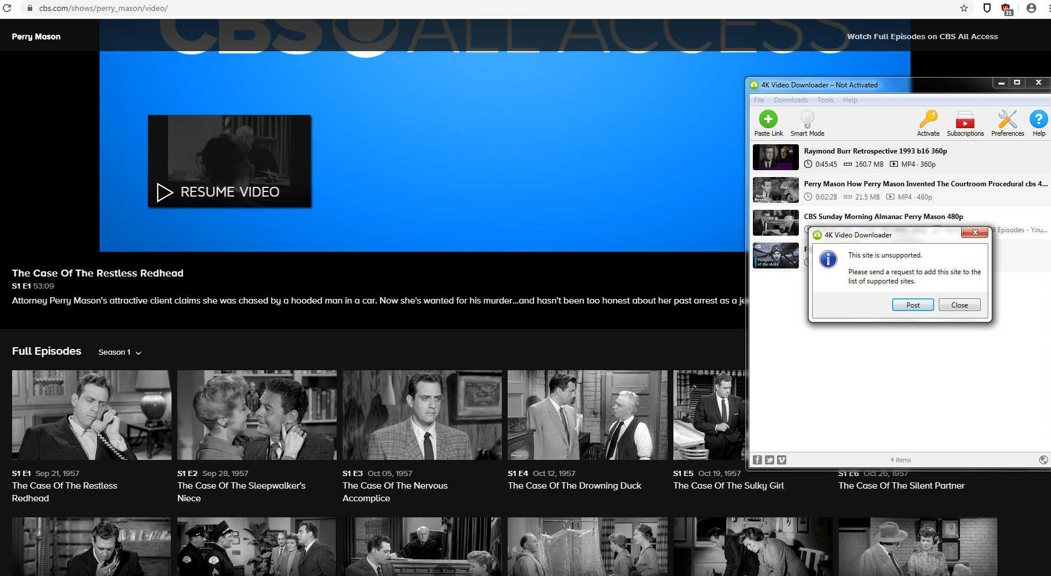The height and width of the screenshot is (576, 1051).
Task: Click the globe icon in downloader status bar
Action: click(x=1043, y=460)
